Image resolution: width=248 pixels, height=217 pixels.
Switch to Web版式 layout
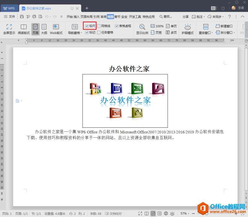point(56,29)
